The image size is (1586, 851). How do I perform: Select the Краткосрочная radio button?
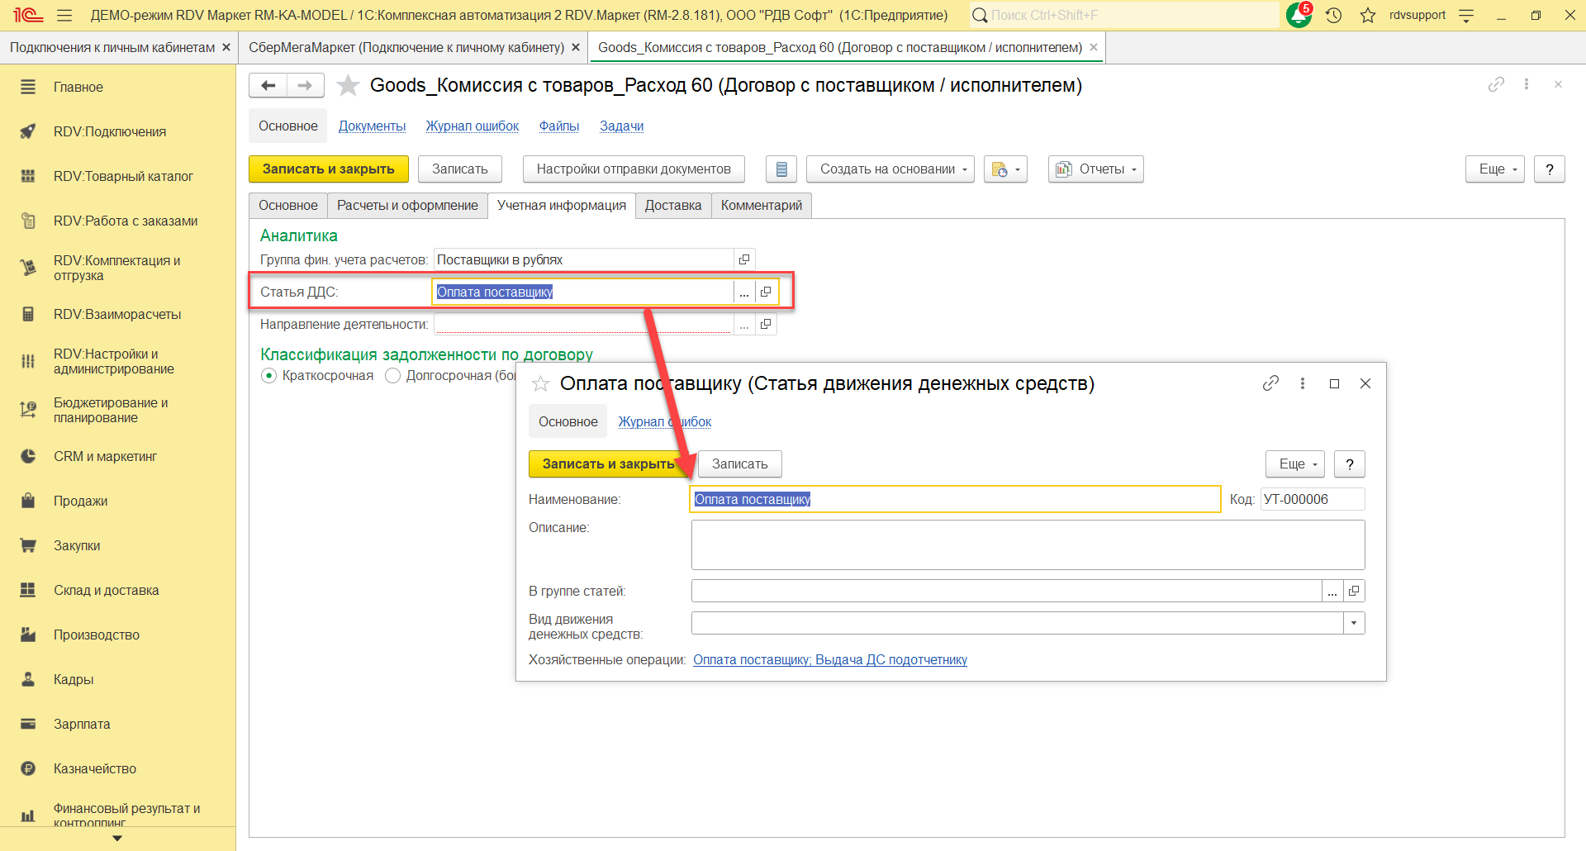click(269, 376)
